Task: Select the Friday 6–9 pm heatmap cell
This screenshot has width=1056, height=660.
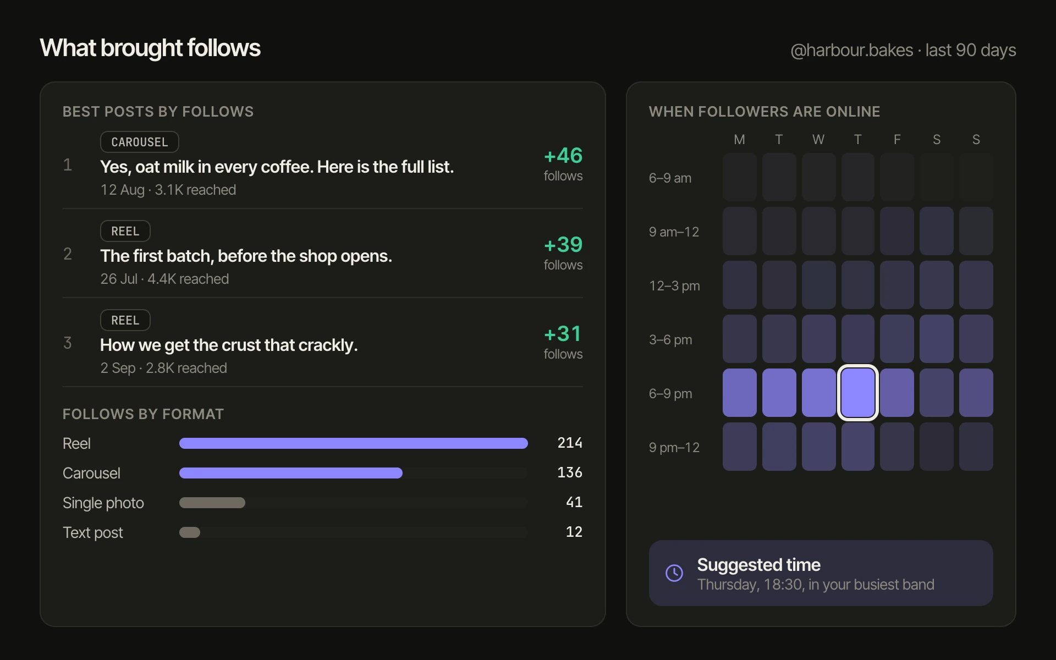Action: tap(897, 393)
